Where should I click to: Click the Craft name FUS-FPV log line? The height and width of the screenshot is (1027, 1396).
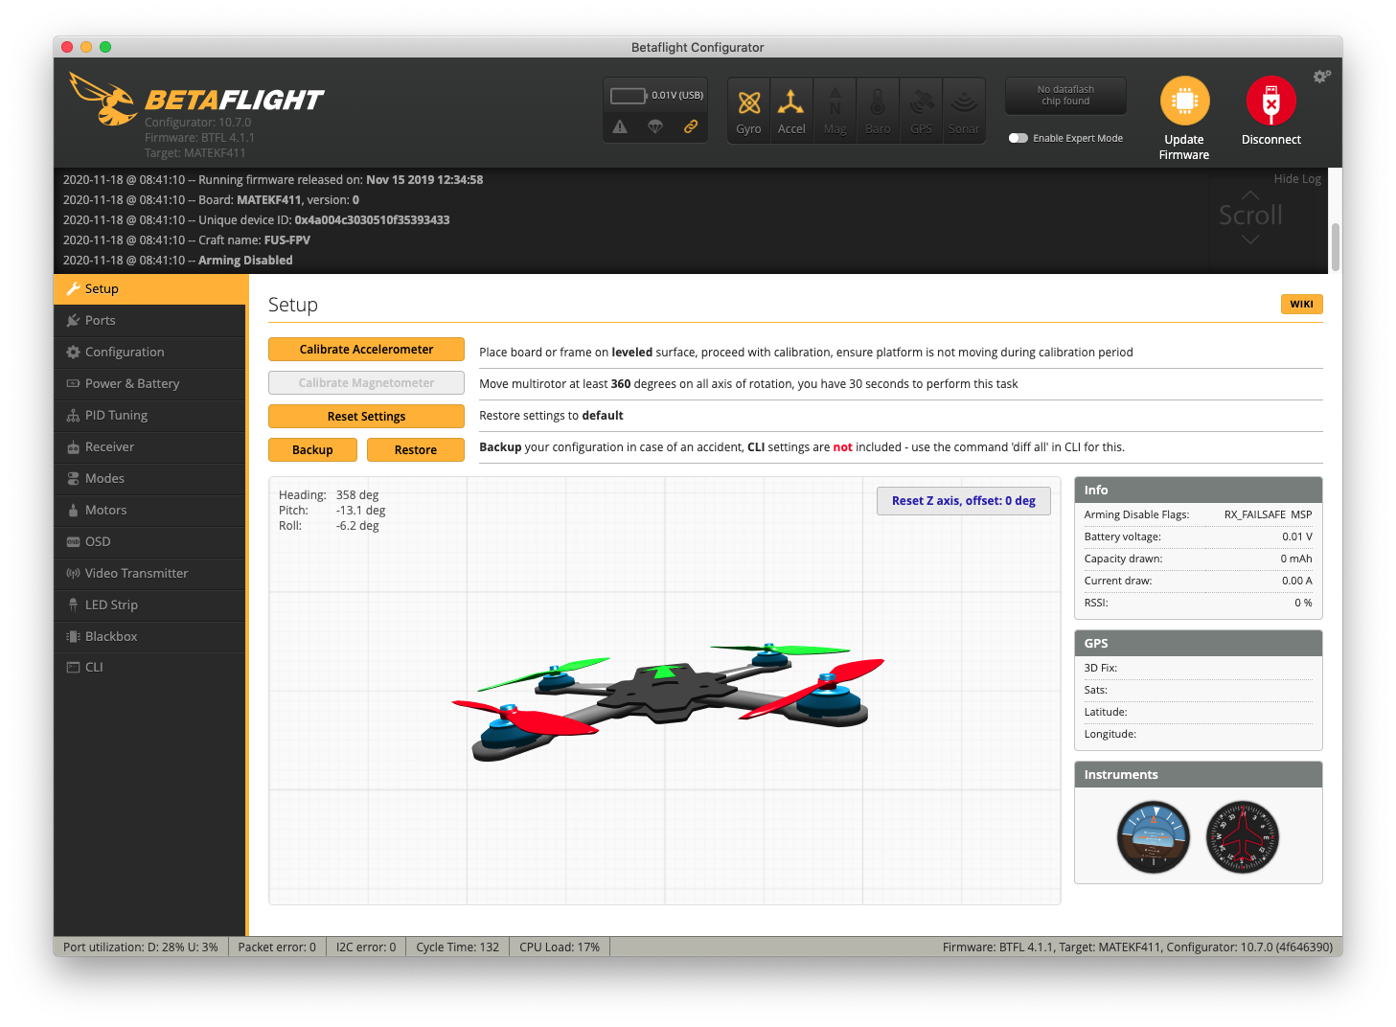(187, 240)
